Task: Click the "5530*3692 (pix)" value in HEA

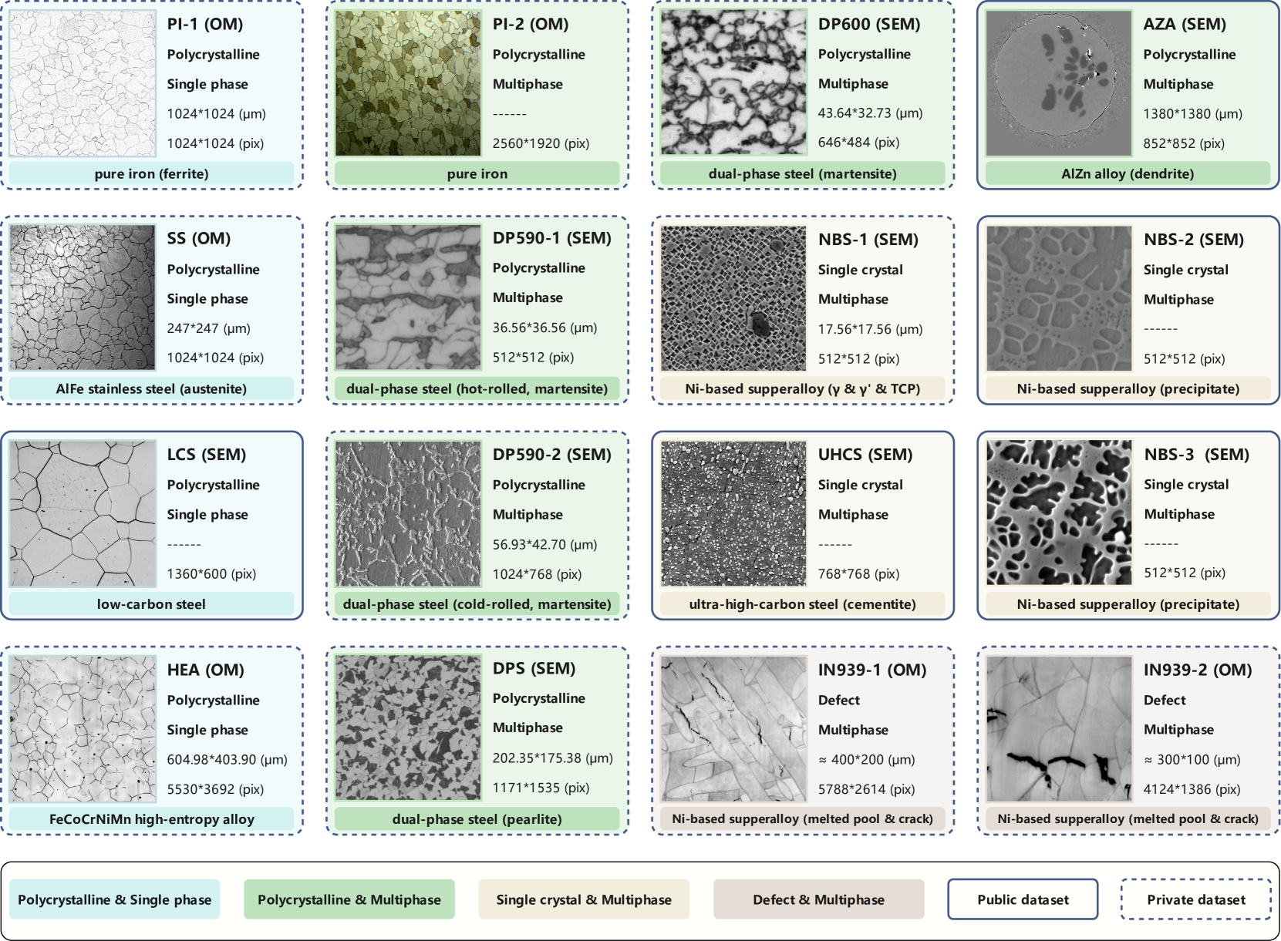Action: tap(215, 788)
